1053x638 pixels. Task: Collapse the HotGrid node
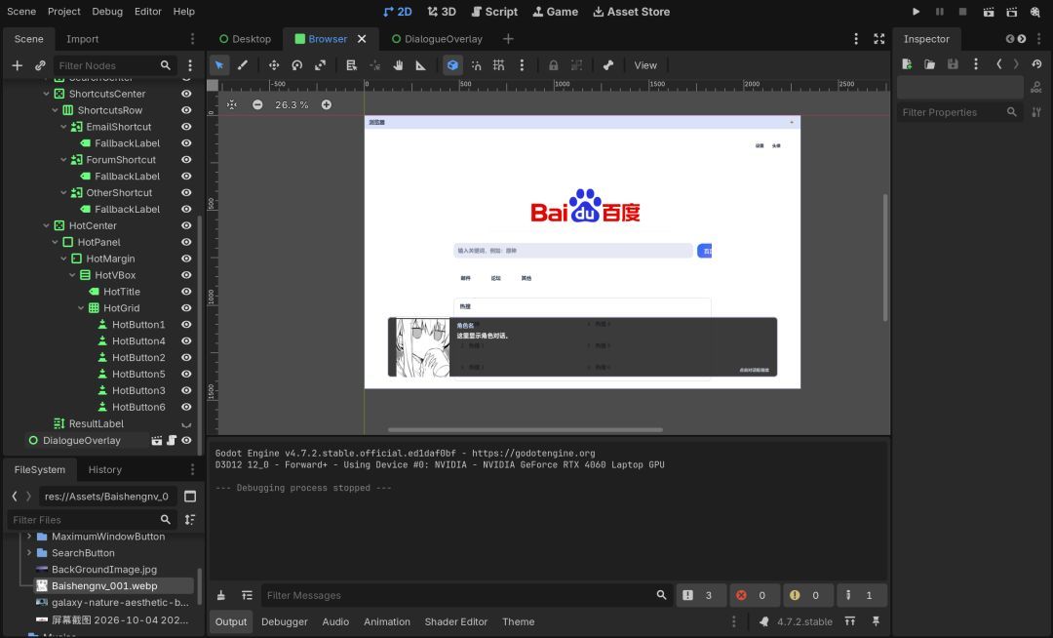click(81, 308)
